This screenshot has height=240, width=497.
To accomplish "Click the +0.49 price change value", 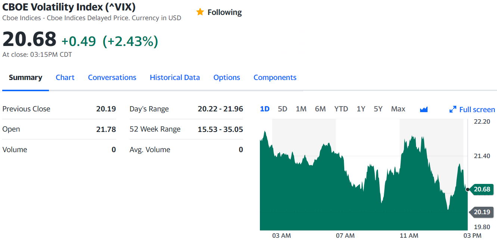I will pos(79,41).
